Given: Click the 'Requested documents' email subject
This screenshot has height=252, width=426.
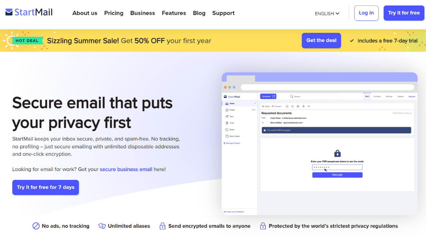Looking at the screenshot, I should point(276,113).
